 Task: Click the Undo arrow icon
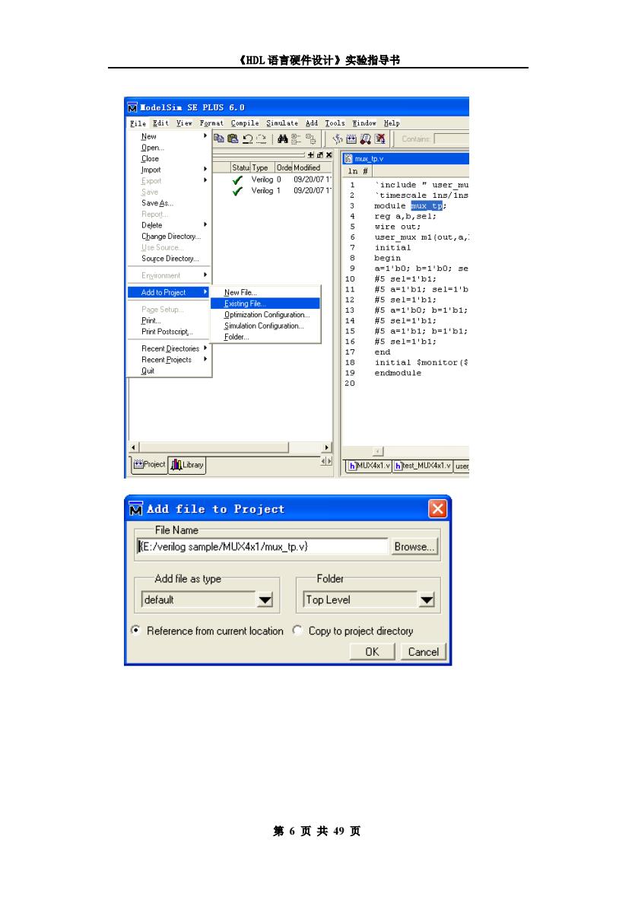coord(247,138)
